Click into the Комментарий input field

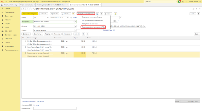(x=55, y=108)
